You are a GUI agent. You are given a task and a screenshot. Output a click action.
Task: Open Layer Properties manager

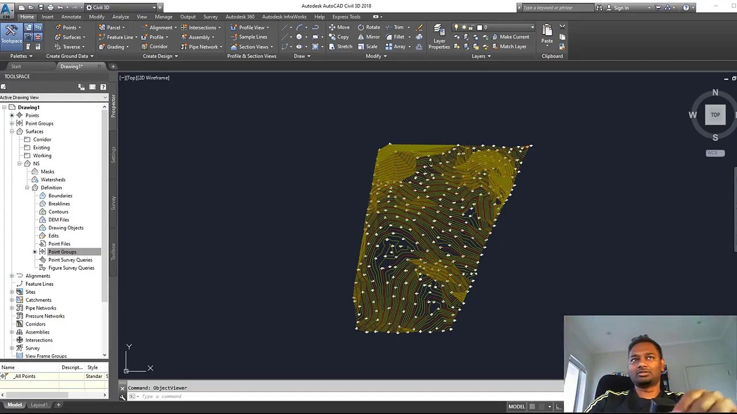[439, 37]
